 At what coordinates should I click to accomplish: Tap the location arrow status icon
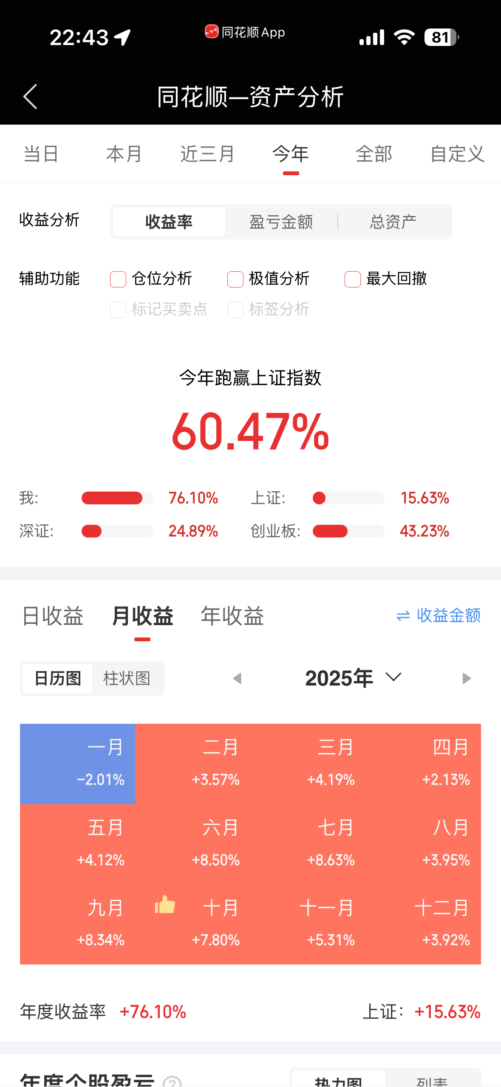[x=123, y=37]
